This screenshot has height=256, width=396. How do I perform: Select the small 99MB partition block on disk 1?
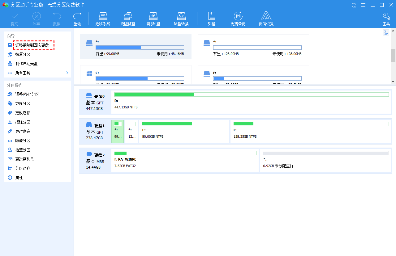click(x=118, y=131)
